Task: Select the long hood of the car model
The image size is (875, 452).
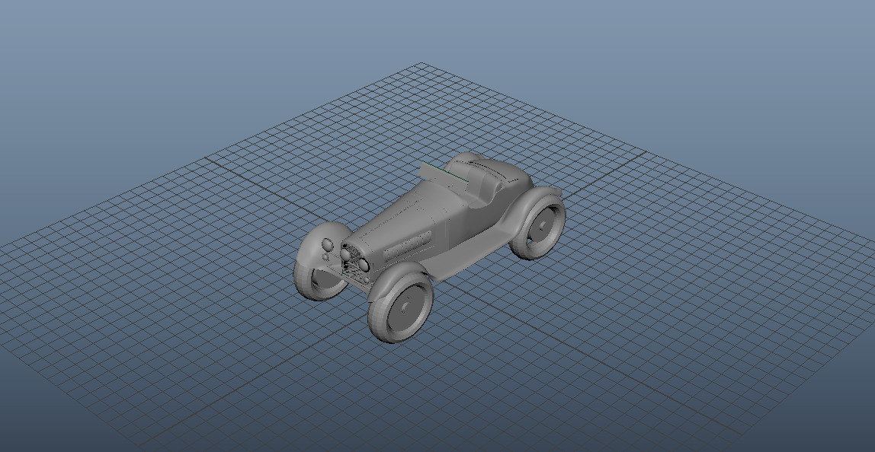Action: (x=405, y=215)
